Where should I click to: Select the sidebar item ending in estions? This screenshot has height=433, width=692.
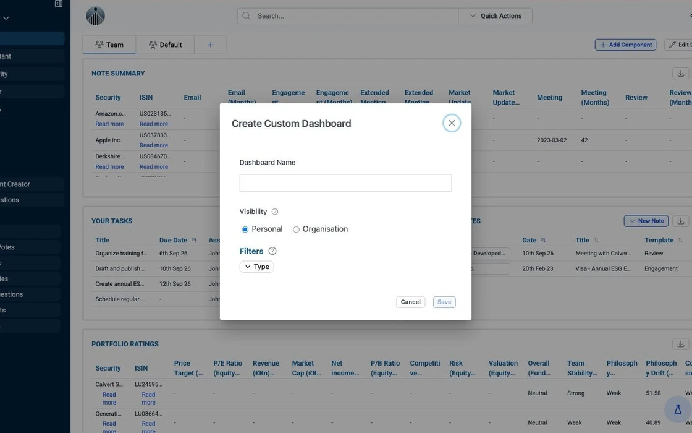point(31,294)
